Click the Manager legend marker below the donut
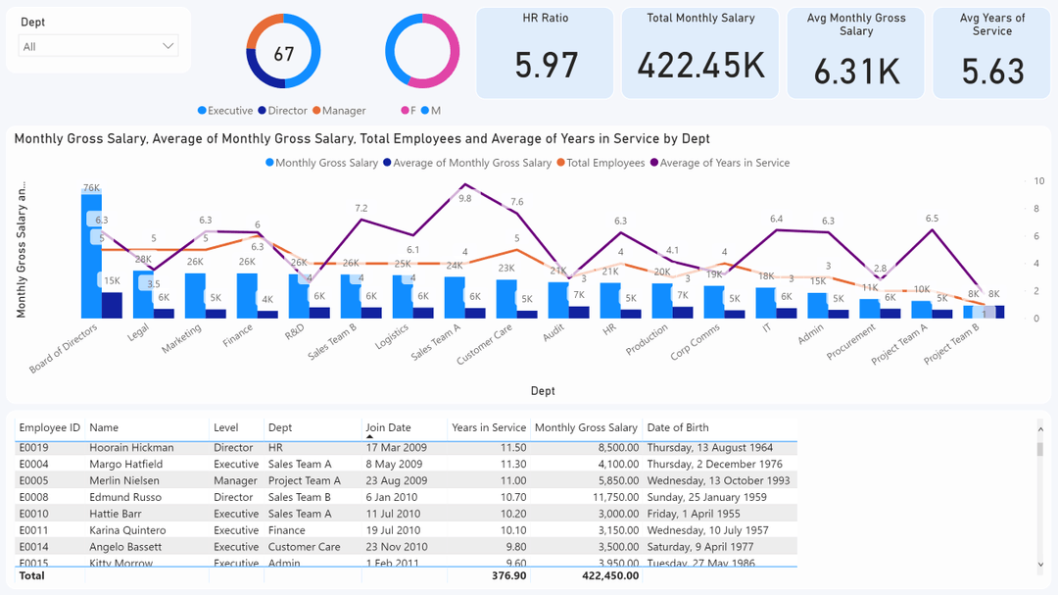 pyautogui.click(x=317, y=110)
